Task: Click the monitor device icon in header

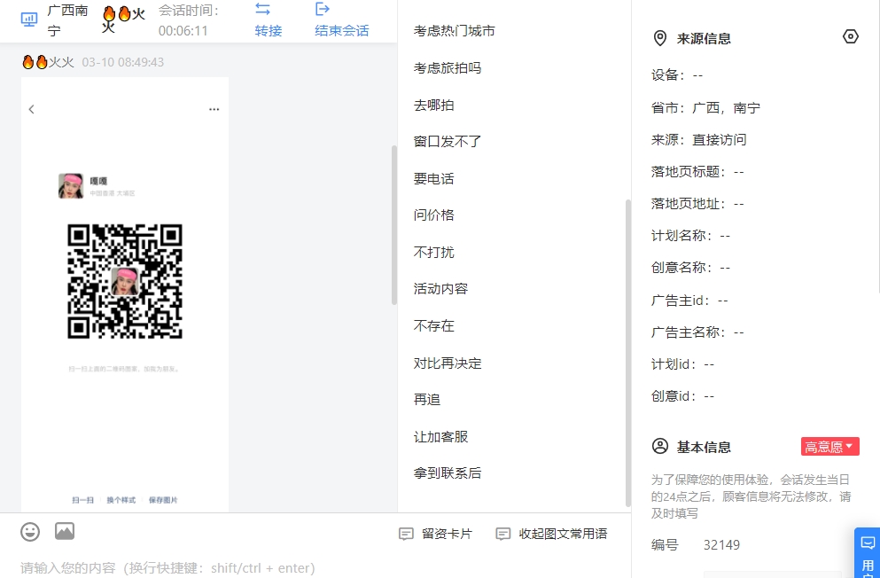Action: (29, 20)
